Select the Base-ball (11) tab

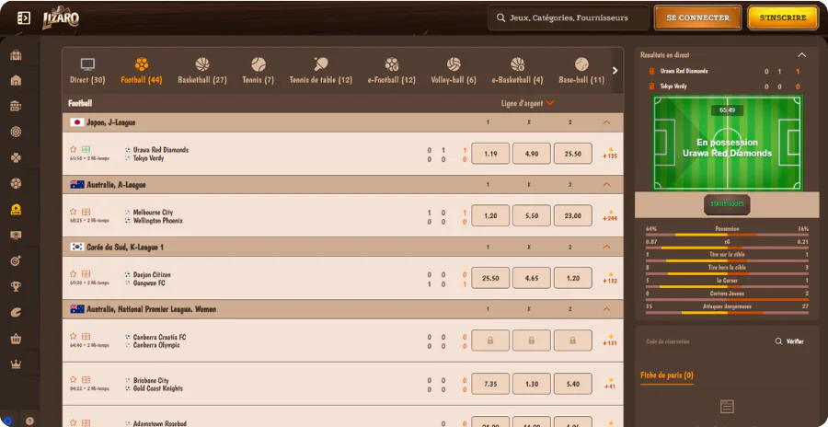tap(581, 72)
